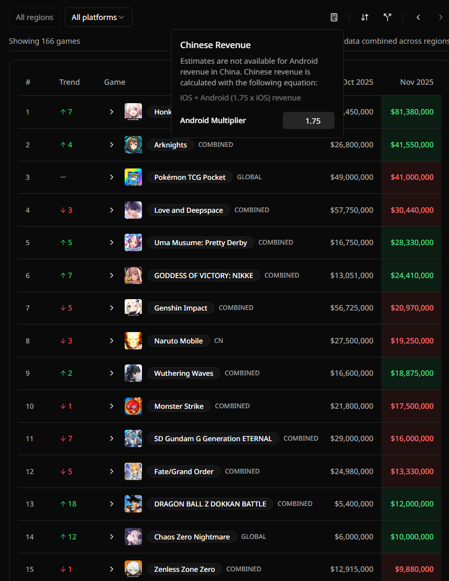Click the branching merge icon in toolbar
Image resolution: width=449 pixels, height=581 pixels.
(x=387, y=17)
